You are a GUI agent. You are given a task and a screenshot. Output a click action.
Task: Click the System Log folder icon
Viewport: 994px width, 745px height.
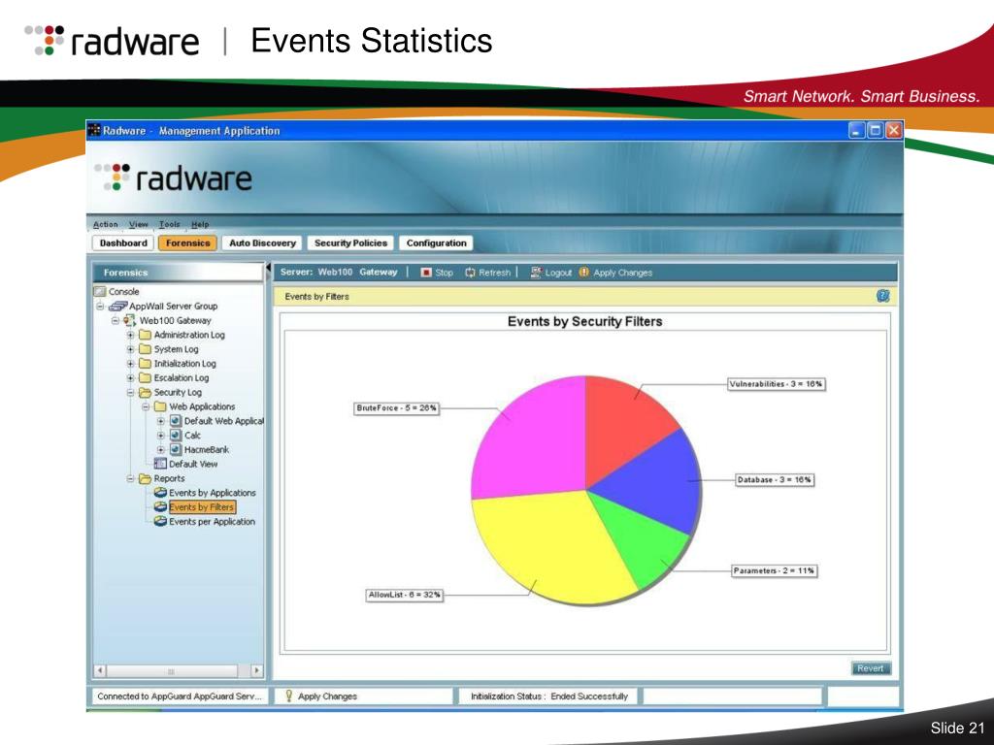146,349
